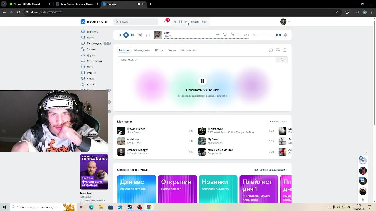Switch to Радио tab
Image resolution: width=376 pixels, height=211 pixels.
(x=172, y=50)
